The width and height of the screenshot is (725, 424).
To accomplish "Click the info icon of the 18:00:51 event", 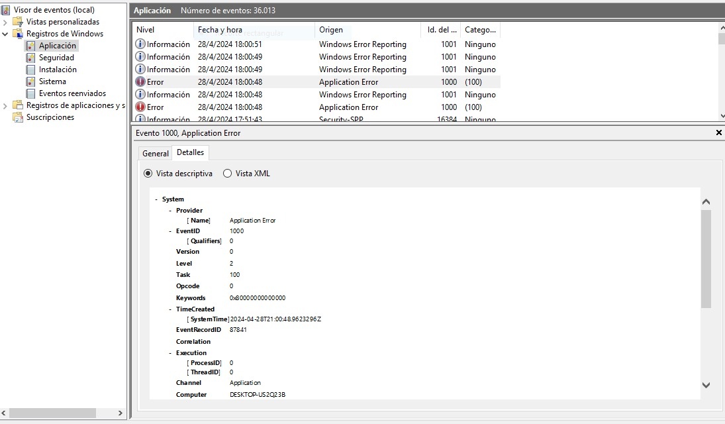I will coord(140,44).
